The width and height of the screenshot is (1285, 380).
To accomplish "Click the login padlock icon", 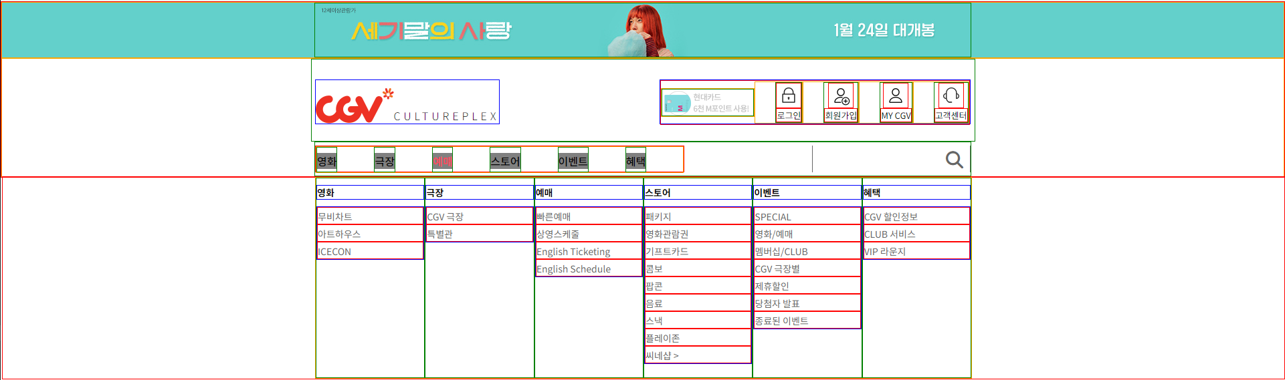I will coord(789,95).
